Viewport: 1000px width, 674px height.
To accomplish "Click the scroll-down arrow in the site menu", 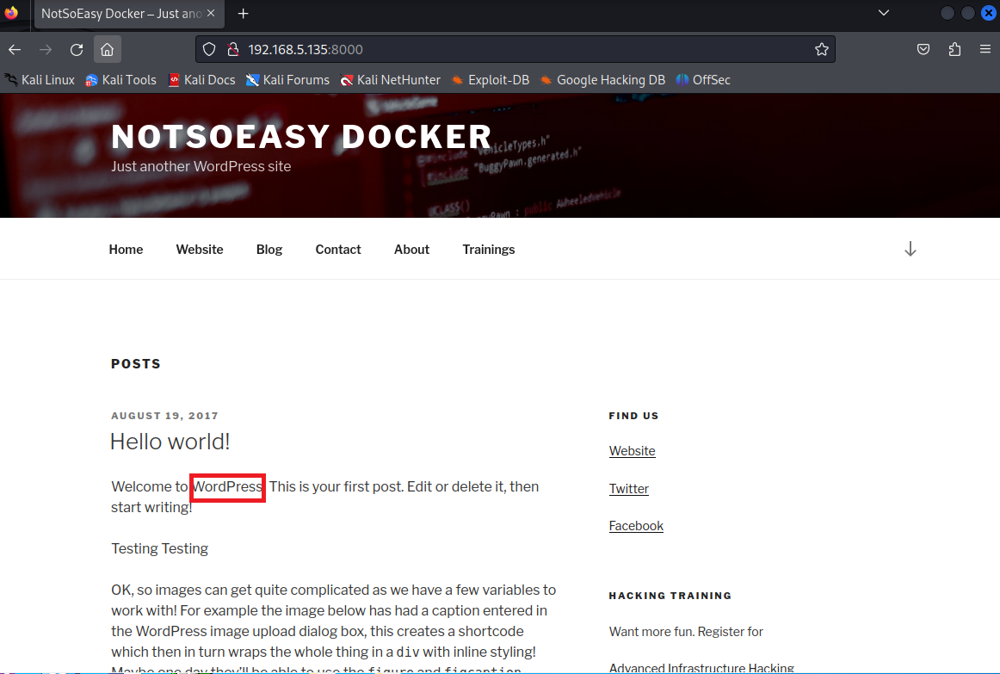I will [910, 249].
